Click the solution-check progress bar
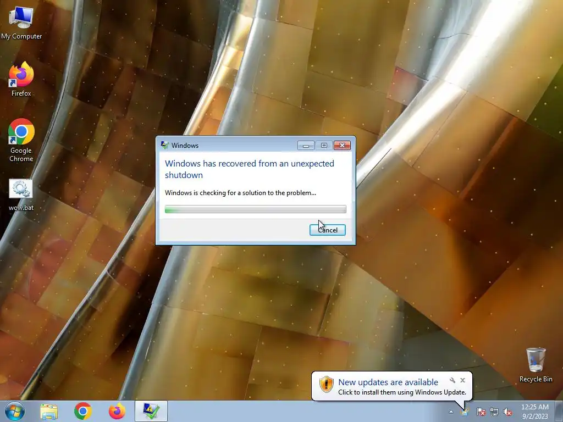This screenshot has width=563, height=422. 255,209
